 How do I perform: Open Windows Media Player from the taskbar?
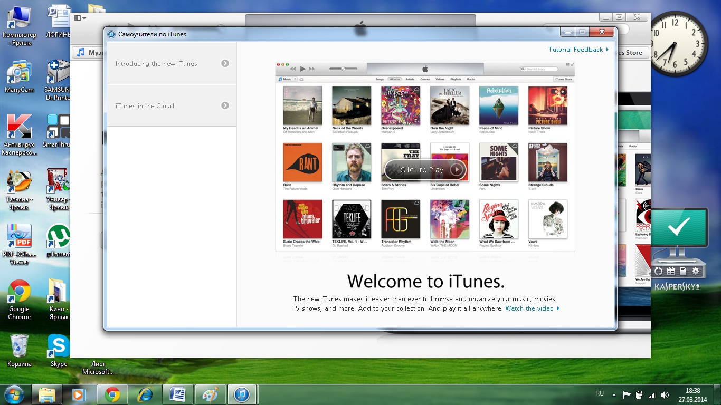tap(79, 394)
